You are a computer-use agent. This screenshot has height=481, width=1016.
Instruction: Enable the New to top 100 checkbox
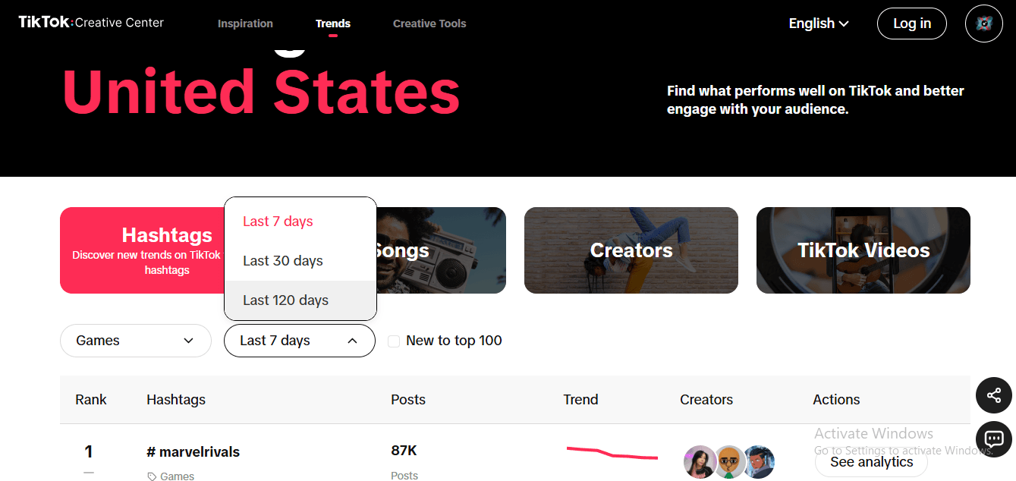point(394,341)
